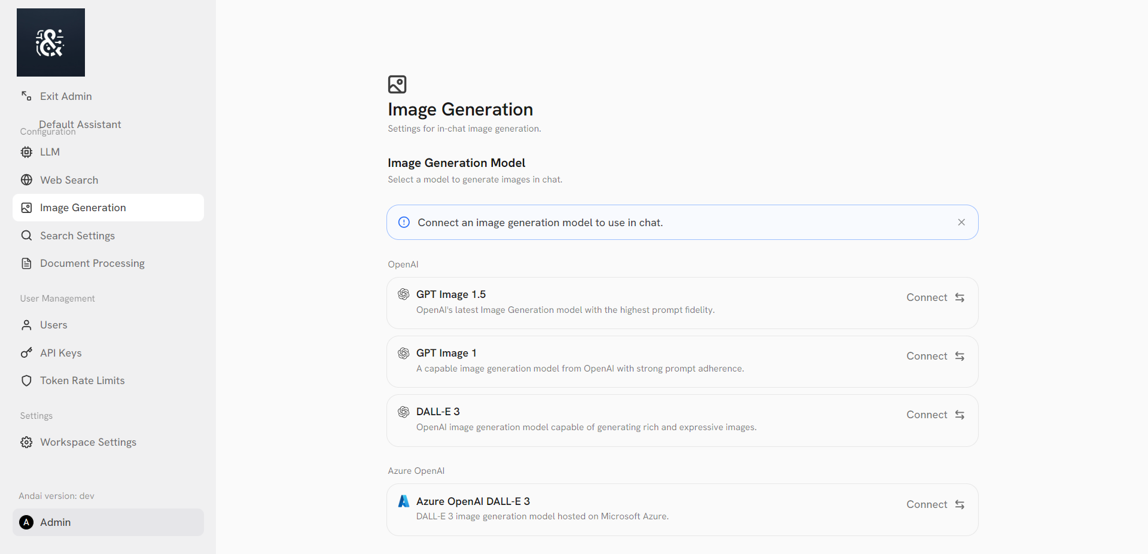Click the 'Connect an image generation model' message
This screenshot has height=554, width=1148.
(540, 223)
